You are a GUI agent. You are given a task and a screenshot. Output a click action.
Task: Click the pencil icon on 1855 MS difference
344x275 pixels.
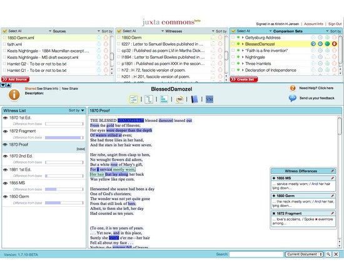(x=332, y=178)
